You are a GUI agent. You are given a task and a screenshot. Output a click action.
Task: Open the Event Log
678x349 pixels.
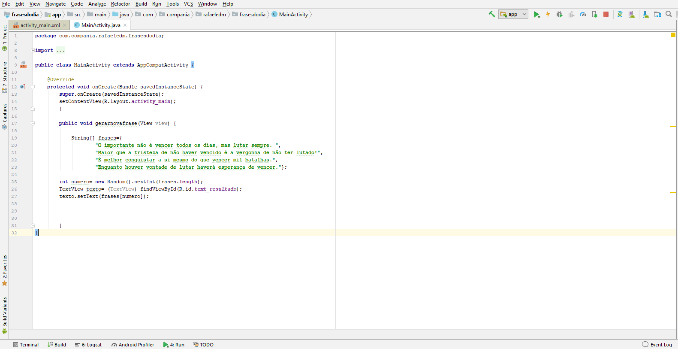tap(657, 345)
